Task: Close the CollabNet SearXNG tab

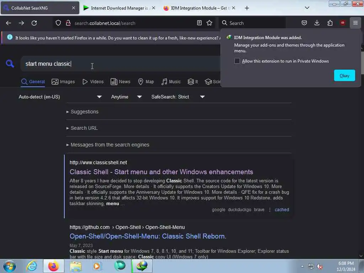Action: pos(74,8)
